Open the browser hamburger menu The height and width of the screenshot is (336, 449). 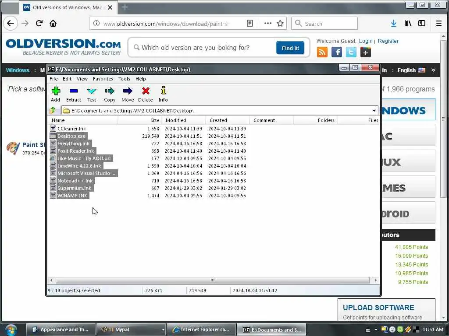438,24
